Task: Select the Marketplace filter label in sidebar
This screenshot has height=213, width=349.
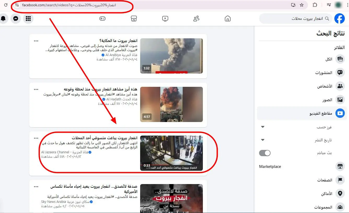Action: tap(270, 167)
